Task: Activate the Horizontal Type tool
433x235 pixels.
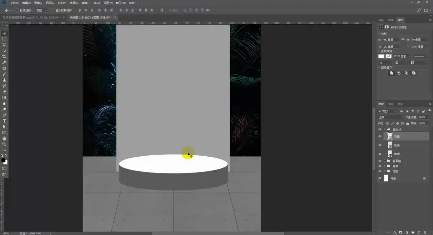Action: pos(4,121)
